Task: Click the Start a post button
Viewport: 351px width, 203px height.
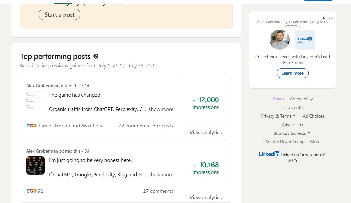Action: [x=59, y=15]
